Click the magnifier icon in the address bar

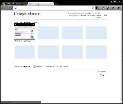(x=15, y=8)
